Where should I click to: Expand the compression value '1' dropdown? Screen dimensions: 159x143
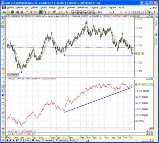click(121, 12)
